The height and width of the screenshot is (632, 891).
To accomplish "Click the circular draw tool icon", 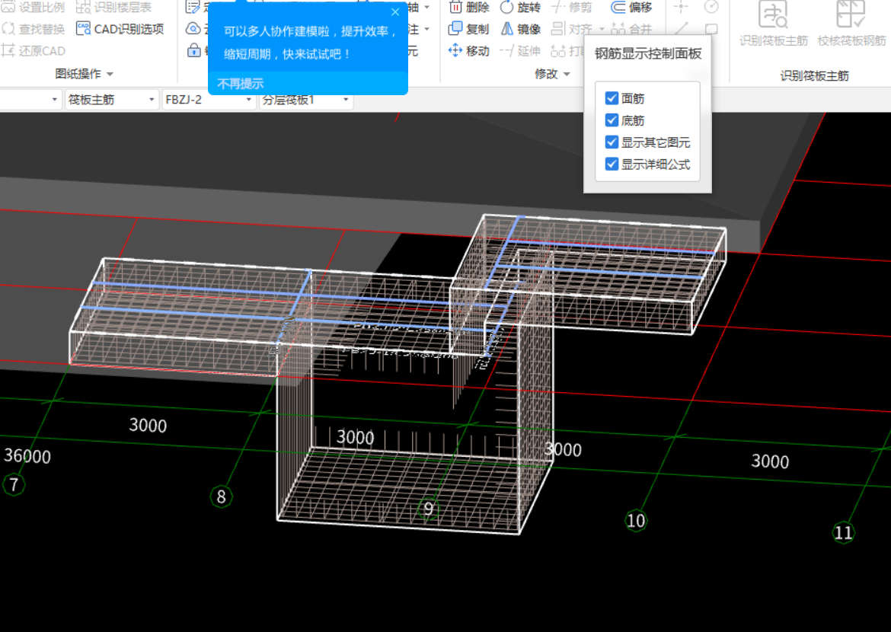I will click(711, 7).
